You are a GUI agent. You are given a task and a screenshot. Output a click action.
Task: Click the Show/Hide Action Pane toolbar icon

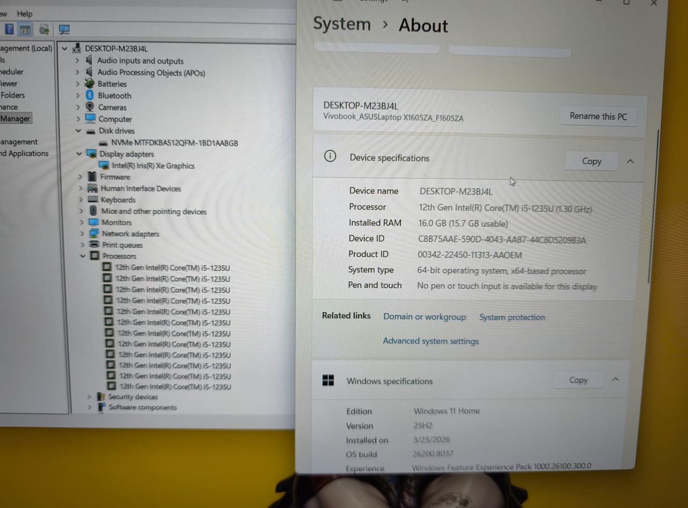(25, 29)
